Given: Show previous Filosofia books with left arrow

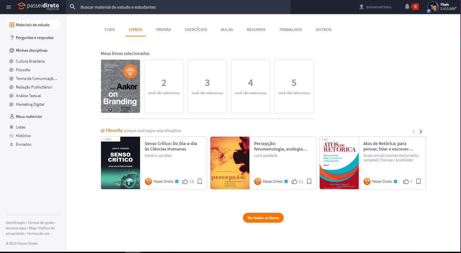Looking at the screenshot, I should [413, 132].
